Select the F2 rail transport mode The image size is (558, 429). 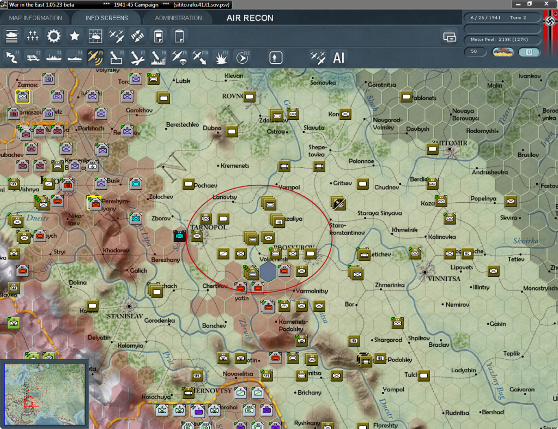(33, 58)
